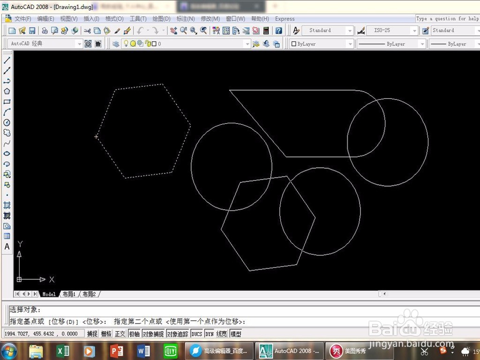This screenshot has height=360, width=480.
Task: Toggle the DYN dynamic input
Action: point(210,334)
